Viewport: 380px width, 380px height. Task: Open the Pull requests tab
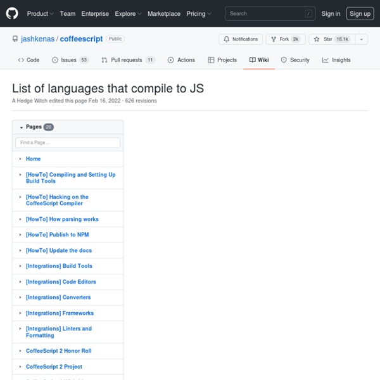click(128, 60)
